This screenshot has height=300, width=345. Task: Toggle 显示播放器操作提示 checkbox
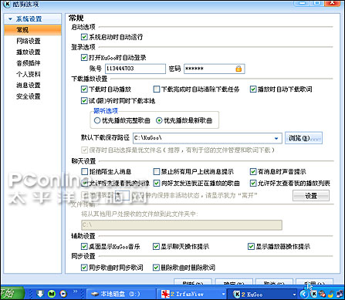click(x=251, y=247)
